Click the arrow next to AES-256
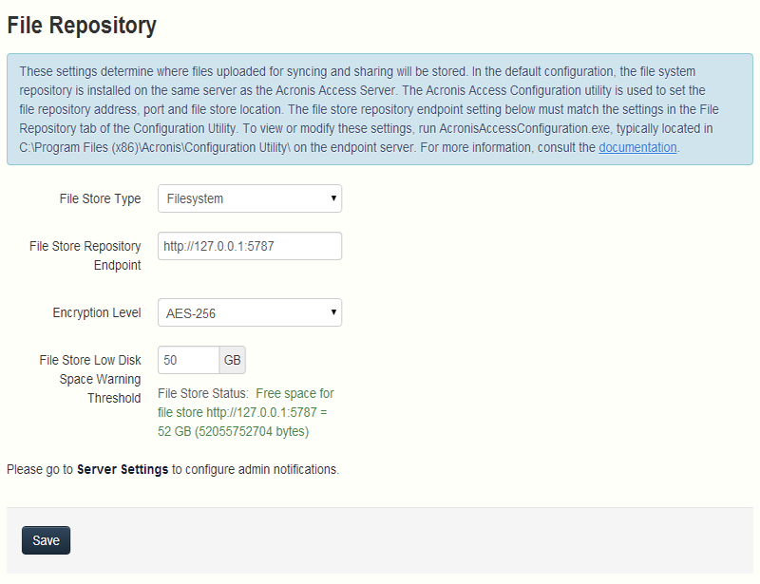The image size is (760, 584). coord(331,312)
